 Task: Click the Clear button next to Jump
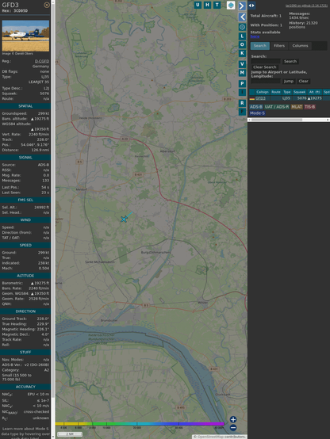pos(303,81)
